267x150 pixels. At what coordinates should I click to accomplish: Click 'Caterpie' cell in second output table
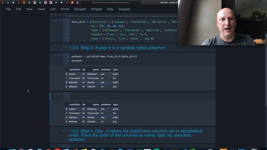click(x=91, y=122)
